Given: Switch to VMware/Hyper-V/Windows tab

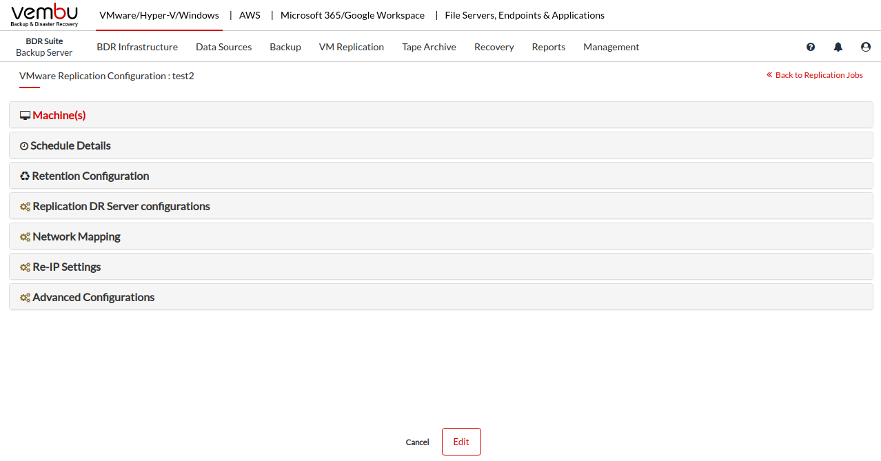Looking at the screenshot, I should coord(159,15).
